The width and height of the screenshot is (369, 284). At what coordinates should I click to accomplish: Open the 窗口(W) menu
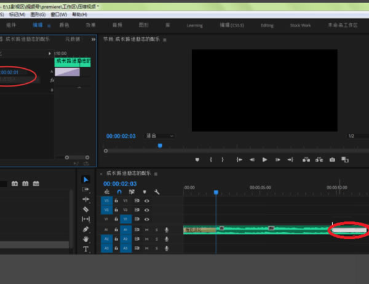(x=60, y=14)
